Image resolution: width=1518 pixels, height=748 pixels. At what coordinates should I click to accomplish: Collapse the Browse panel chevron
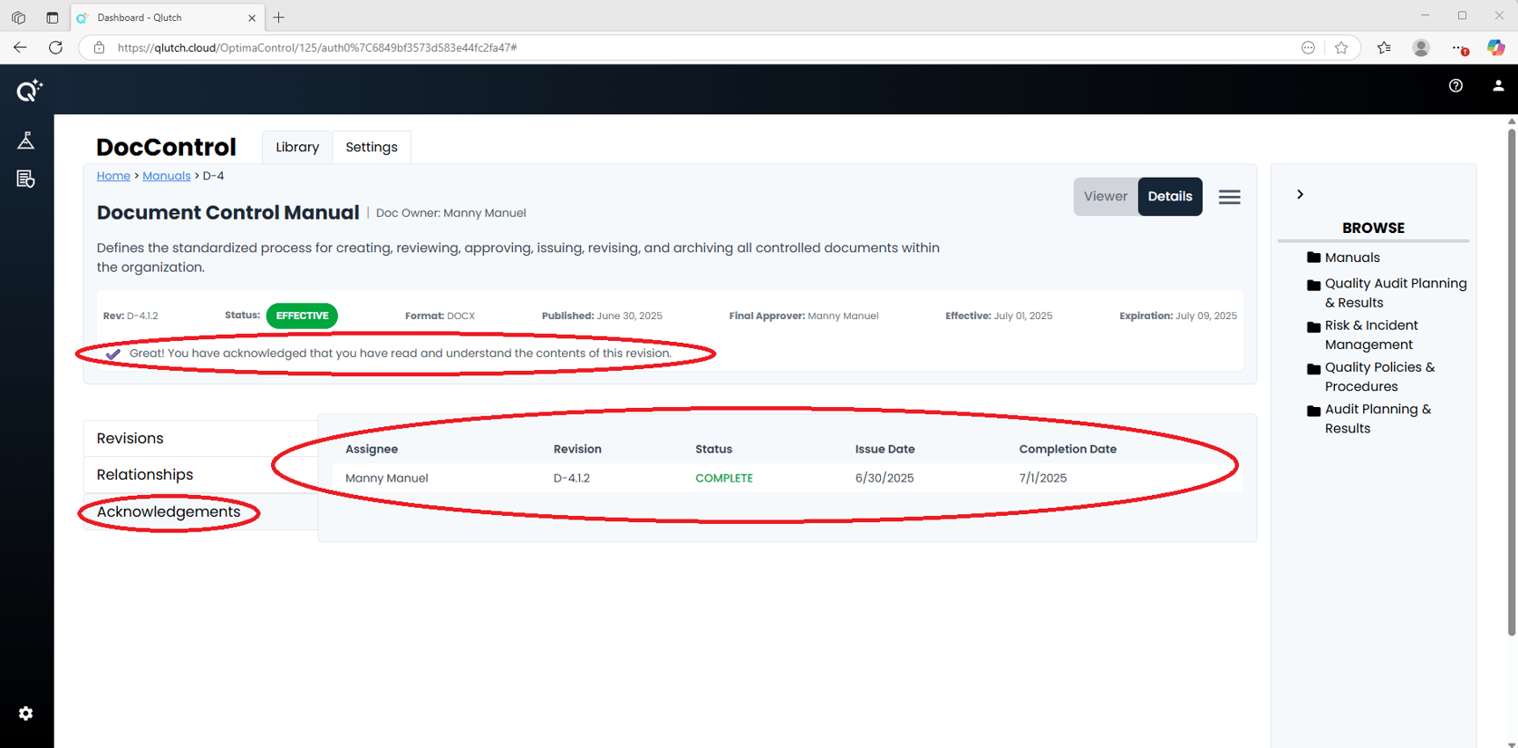point(1300,195)
